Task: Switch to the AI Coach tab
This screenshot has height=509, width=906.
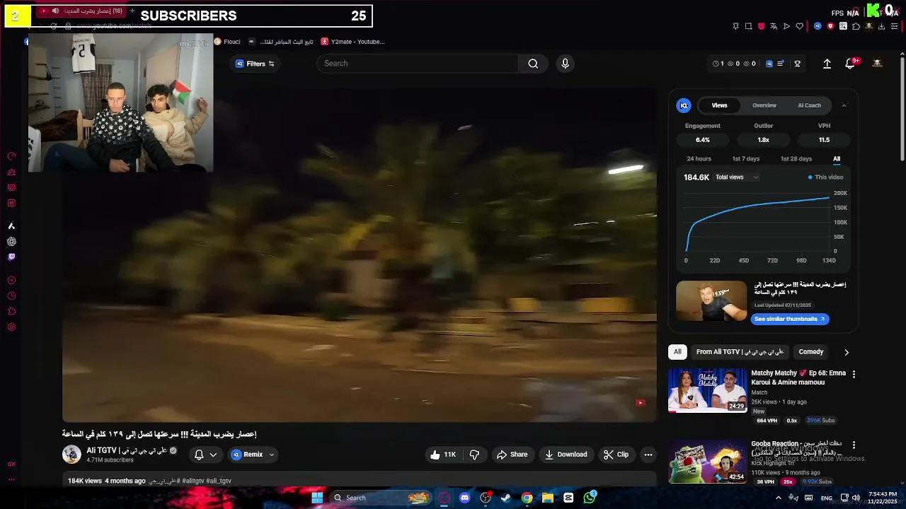Action: (x=809, y=105)
